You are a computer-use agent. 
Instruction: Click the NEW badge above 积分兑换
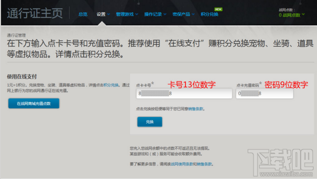[x=218, y=9]
